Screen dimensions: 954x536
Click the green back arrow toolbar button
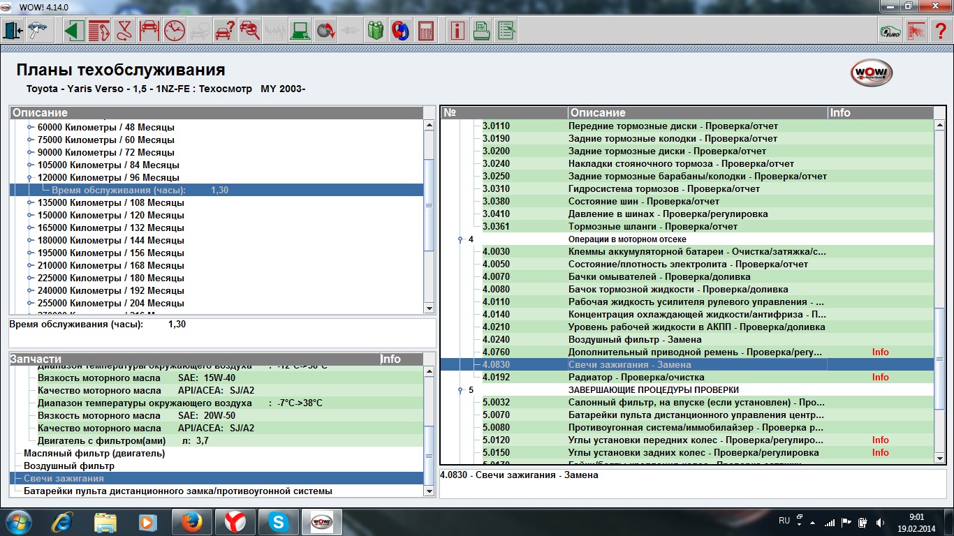pos(74,31)
